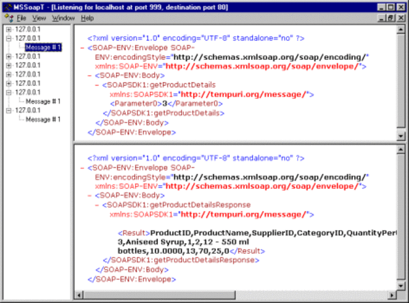
Task: Click the soap/envelope URL in response pane
Action: (x=262, y=186)
